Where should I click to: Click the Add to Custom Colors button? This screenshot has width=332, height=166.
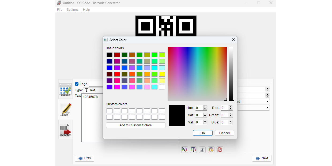coord(135,125)
